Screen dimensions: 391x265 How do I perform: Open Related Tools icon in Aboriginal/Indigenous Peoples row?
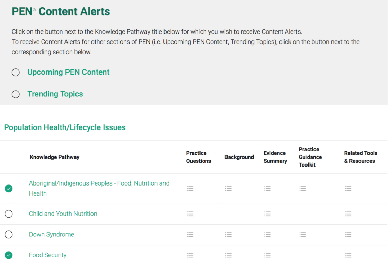348,189
